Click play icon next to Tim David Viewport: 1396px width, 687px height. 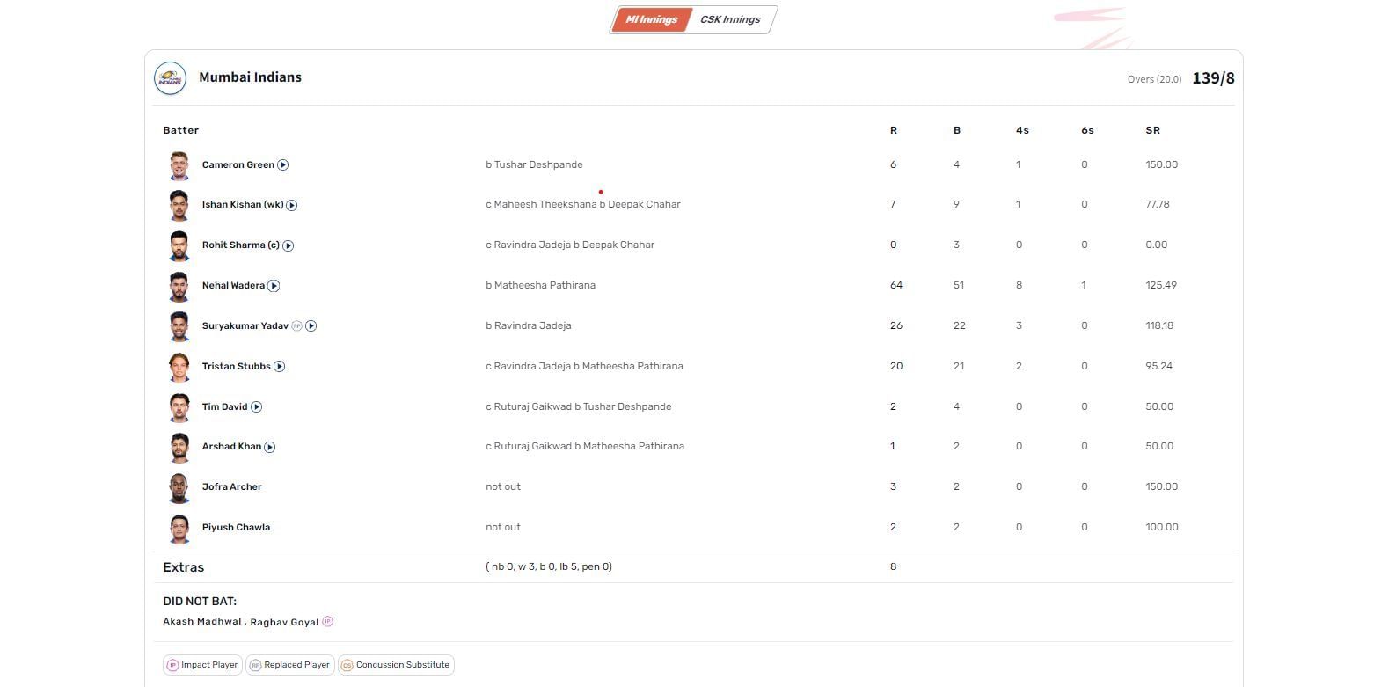click(x=257, y=407)
